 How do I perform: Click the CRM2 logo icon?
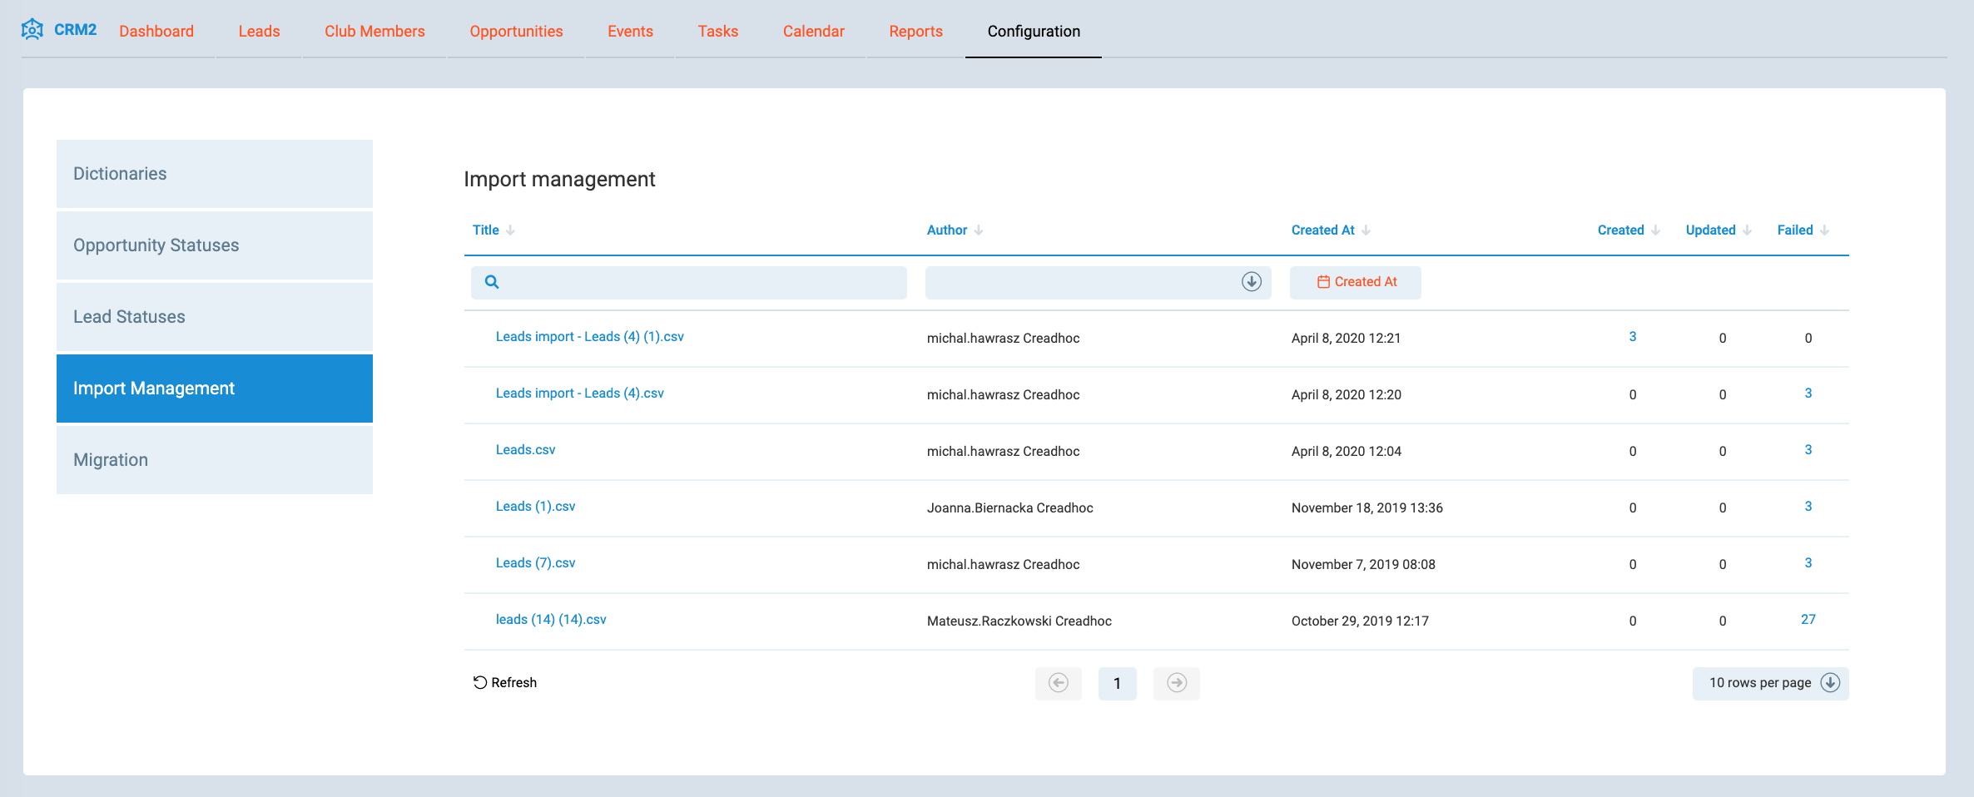tap(32, 30)
